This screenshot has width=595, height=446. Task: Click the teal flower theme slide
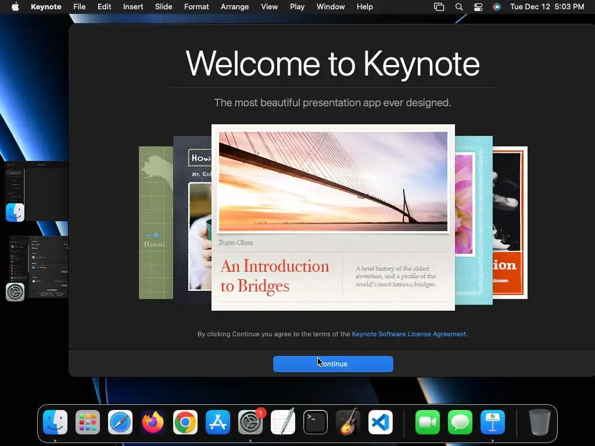coord(474,220)
